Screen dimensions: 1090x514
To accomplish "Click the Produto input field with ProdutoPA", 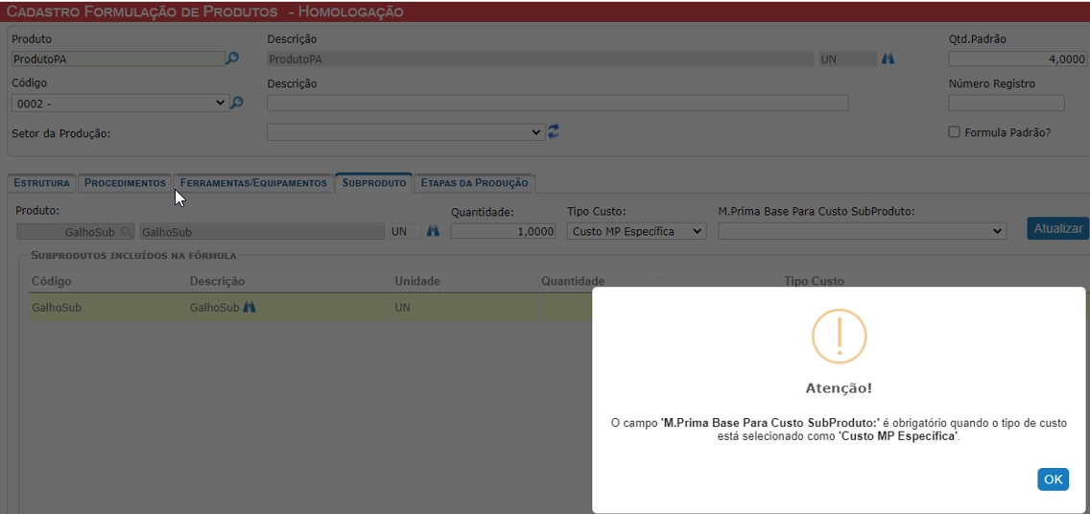I will click(x=118, y=59).
